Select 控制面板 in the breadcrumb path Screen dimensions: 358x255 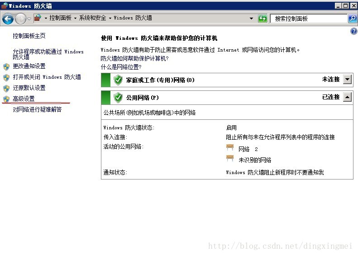(x=61, y=18)
